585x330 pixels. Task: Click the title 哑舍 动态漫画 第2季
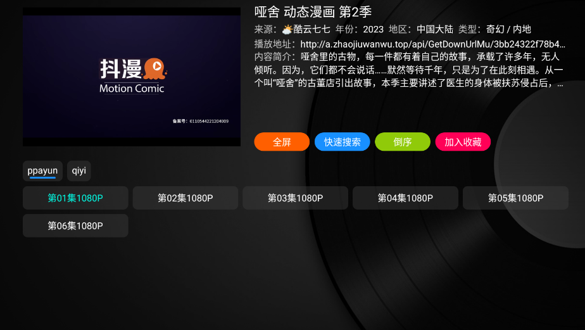click(x=313, y=12)
